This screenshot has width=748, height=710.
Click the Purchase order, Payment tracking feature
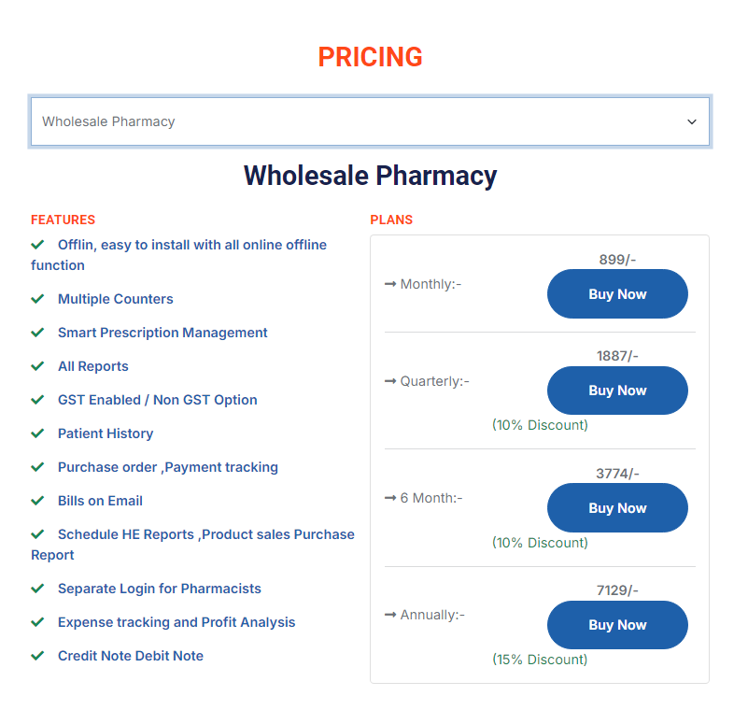click(168, 467)
